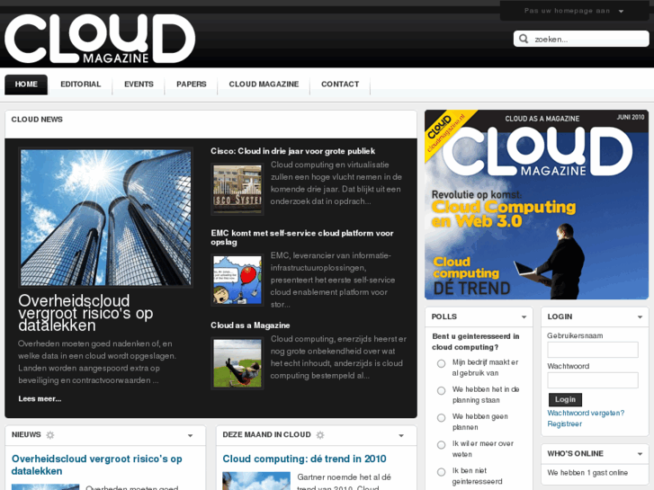
Task: Click 'We hebben 1 gast online' text
Action: click(x=587, y=473)
